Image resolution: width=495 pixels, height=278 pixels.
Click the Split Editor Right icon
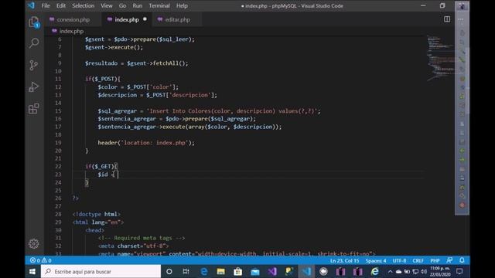click(x=447, y=19)
